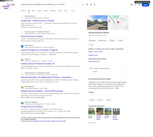Image resolution: width=153 pixels, height=137 pixels.
Task: Select the All results tab
Action: click(x=29, y=11)
